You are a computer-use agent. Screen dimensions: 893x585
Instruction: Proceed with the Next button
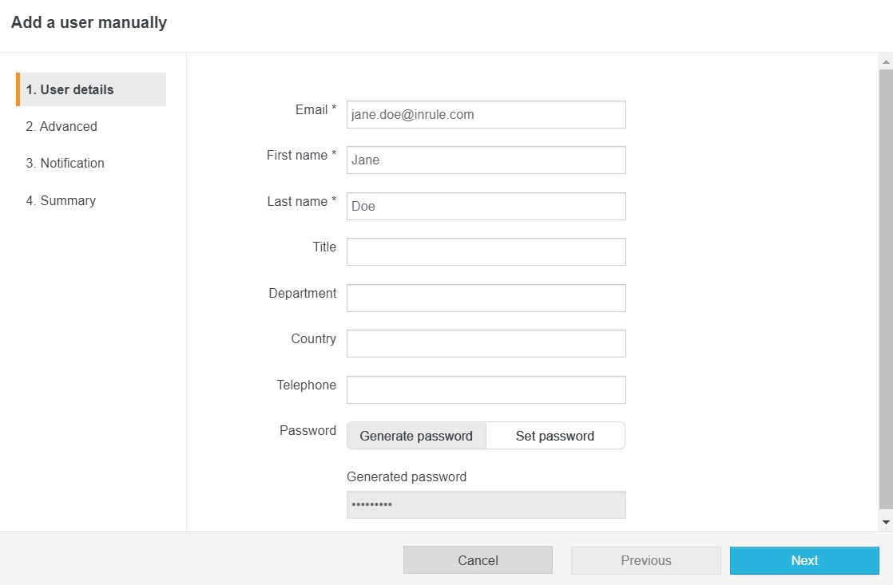[804, 560]
